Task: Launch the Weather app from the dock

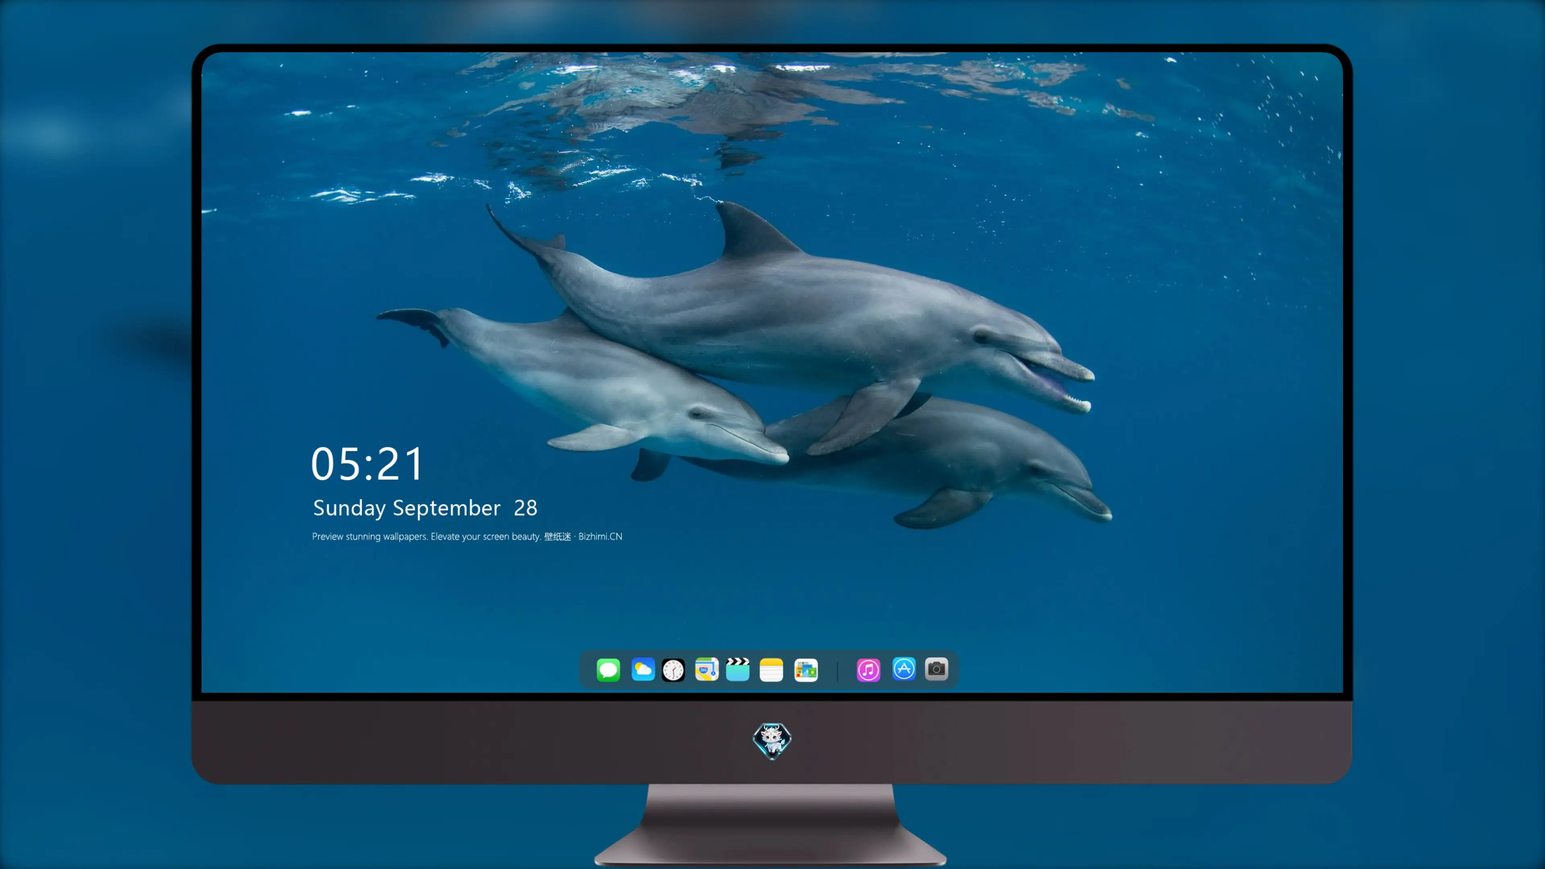Action: point(643,669)
